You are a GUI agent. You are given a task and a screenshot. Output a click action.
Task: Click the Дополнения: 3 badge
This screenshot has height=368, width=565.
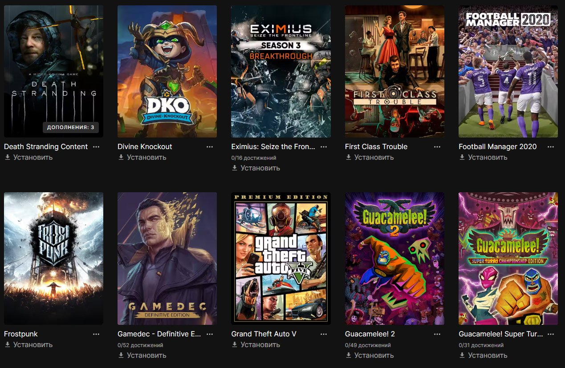[x=71, y=127]
